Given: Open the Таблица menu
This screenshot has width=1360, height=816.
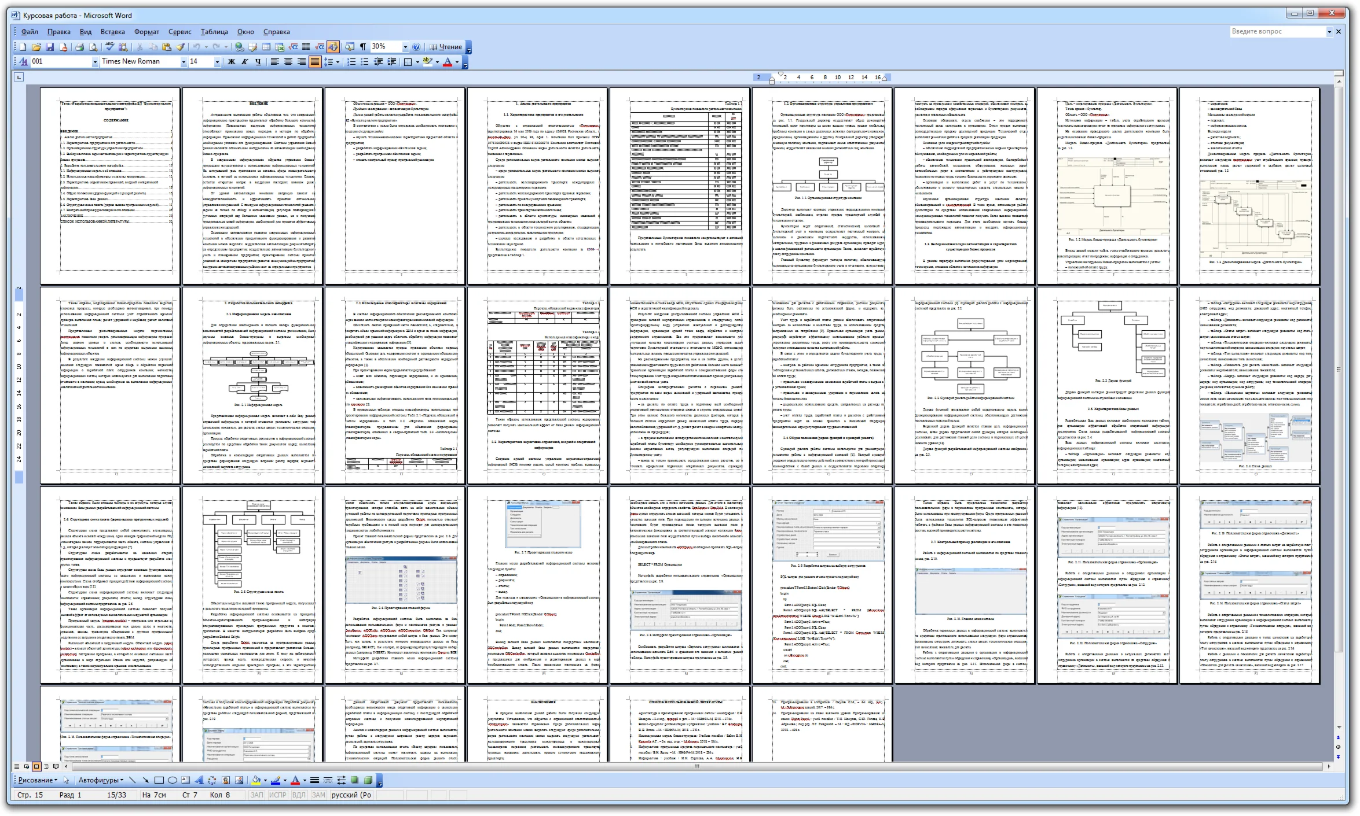Looking at the screenshot, I should point(214,32).
